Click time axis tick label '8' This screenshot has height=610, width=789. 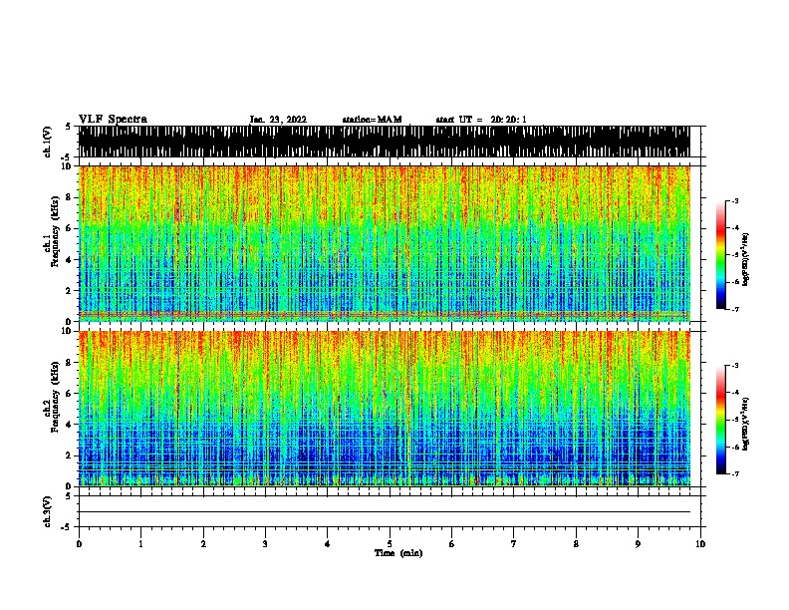pos(576,544)
